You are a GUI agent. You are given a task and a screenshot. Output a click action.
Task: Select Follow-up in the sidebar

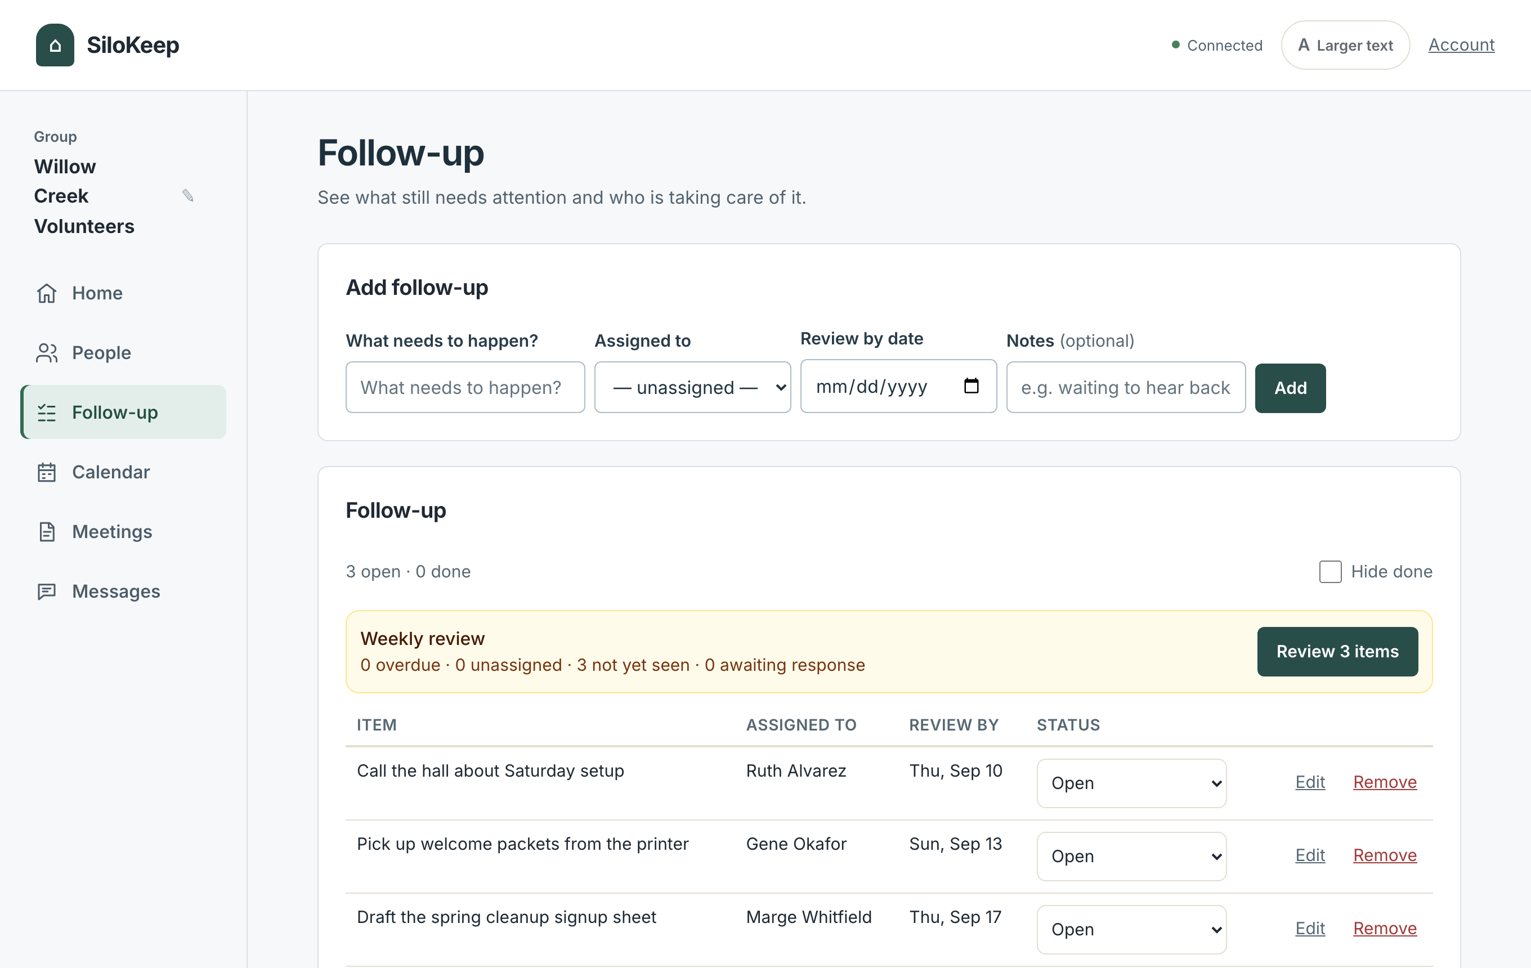click(123, 413)
